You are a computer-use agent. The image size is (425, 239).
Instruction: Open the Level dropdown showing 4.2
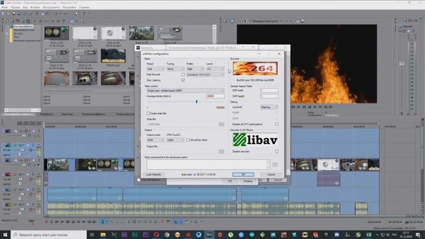215,69
